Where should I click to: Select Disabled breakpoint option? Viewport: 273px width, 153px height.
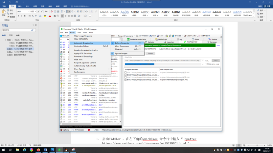pos(128,49)
